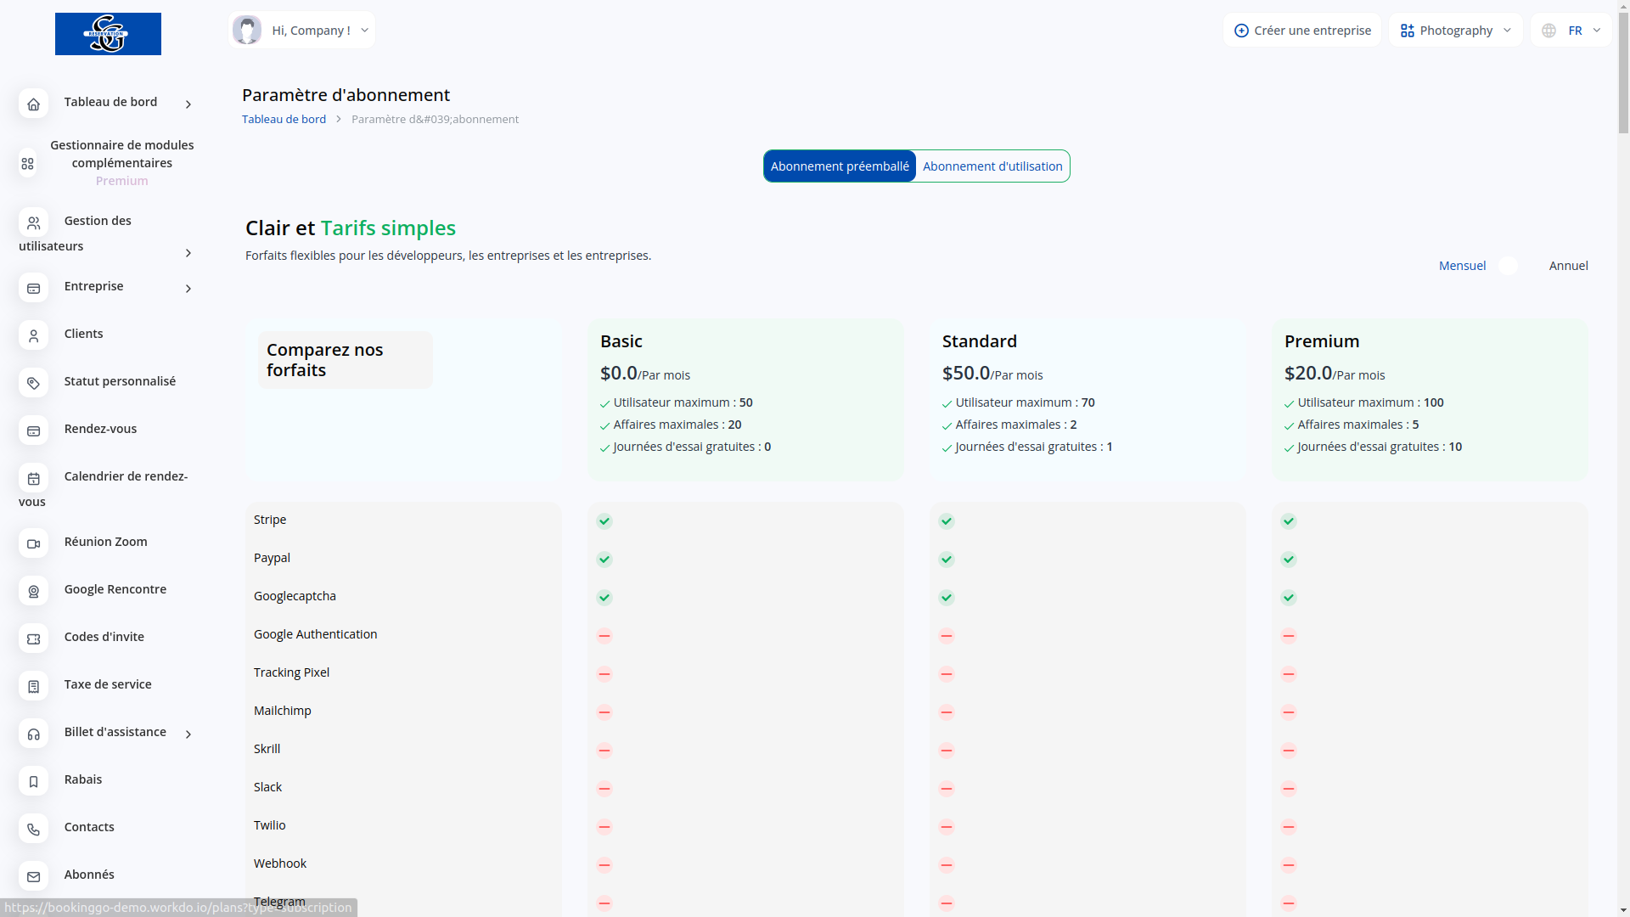Select the Abonnement préemballé tab

pos(839,166)
